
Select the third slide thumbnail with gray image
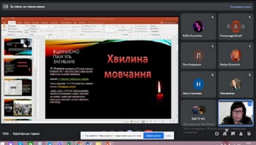point(18,87)
